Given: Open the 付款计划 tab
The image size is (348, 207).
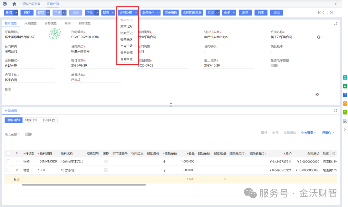Looking at the screenshot, I should coord(31,120).
